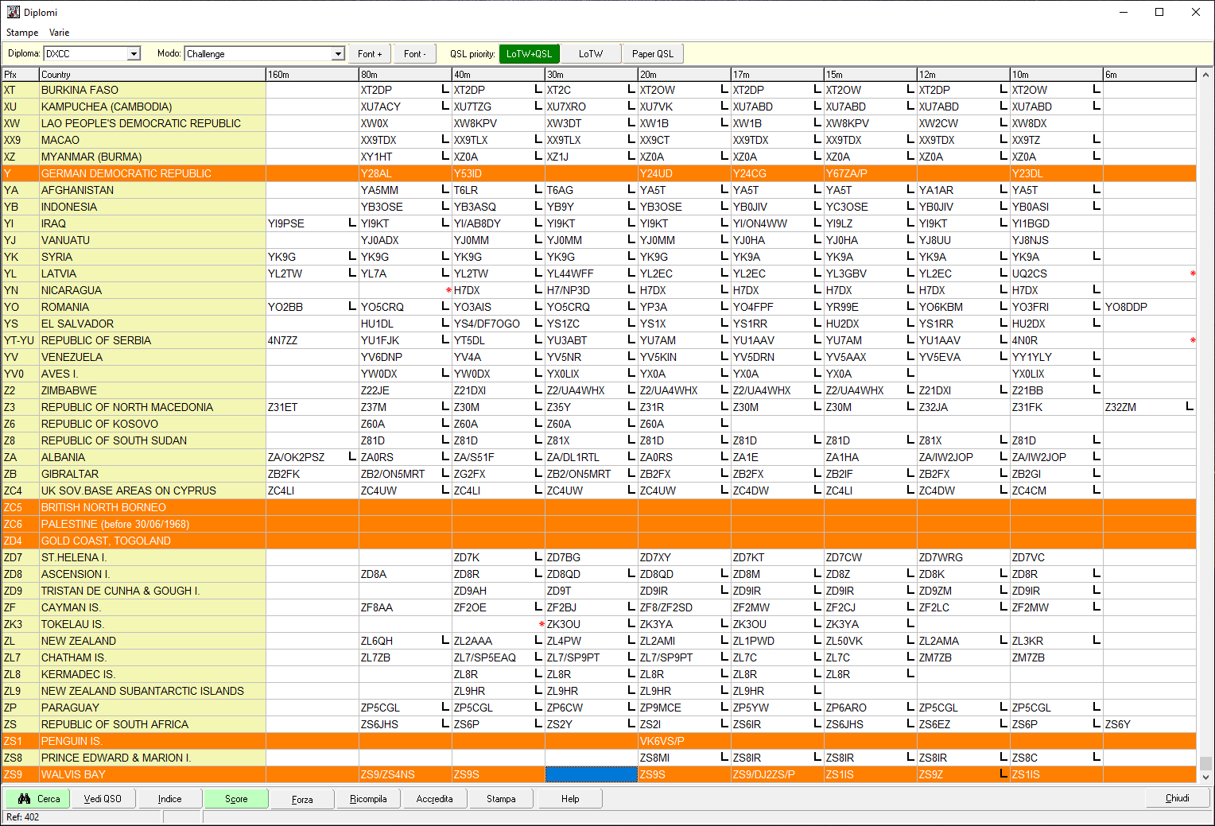Click UQ2CS cell in LATVIA row
1215x826 pixels.
pos(1057,273)
